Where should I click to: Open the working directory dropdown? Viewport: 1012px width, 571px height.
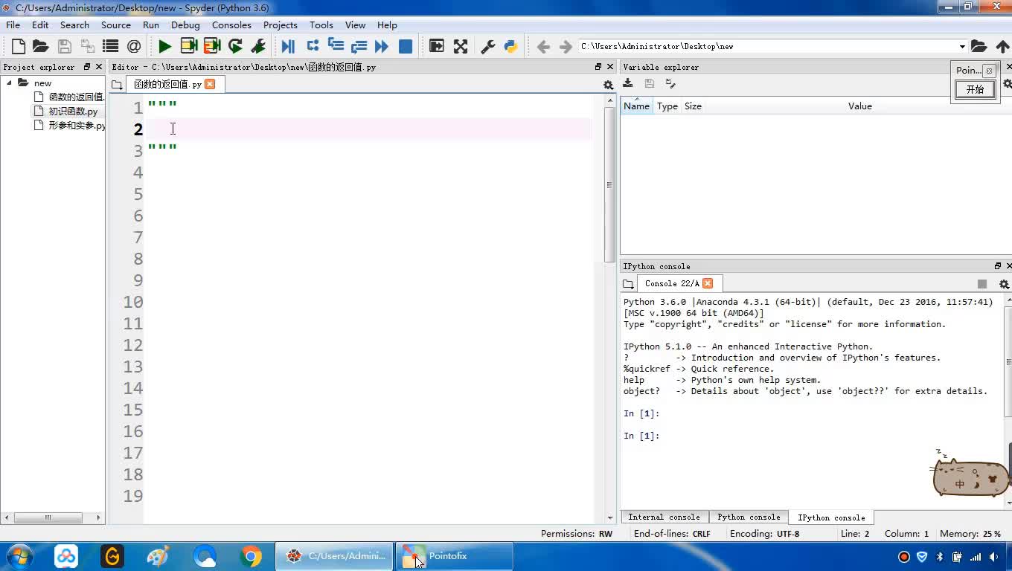(x=961, y=46)
